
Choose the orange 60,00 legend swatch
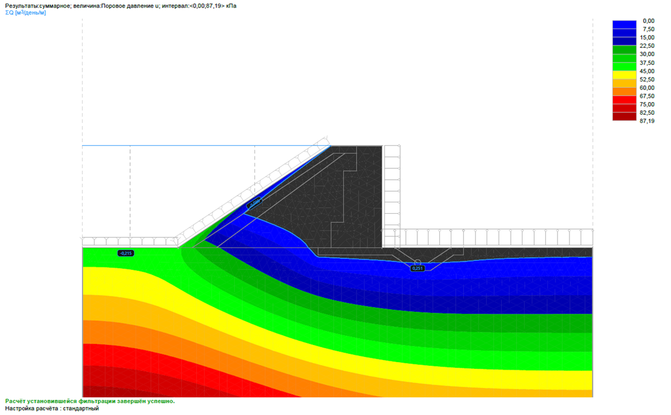tap(624, 91)
